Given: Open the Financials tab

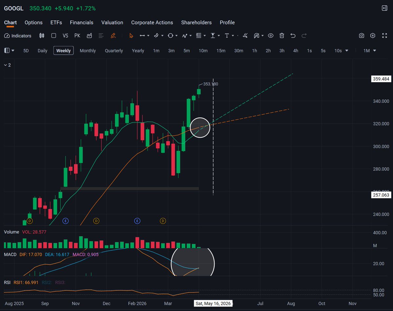Looking at the screenshot, I should click(82, 23).
